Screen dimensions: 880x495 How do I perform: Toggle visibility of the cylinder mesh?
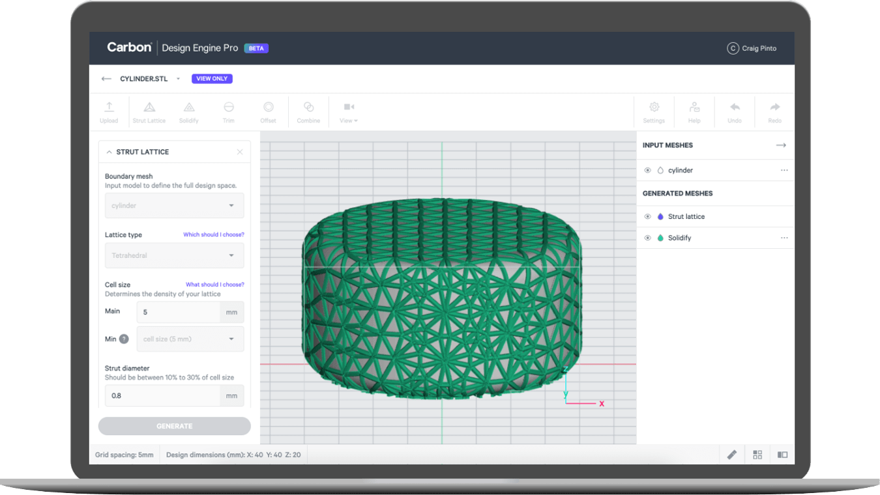(x=647, y=170)
